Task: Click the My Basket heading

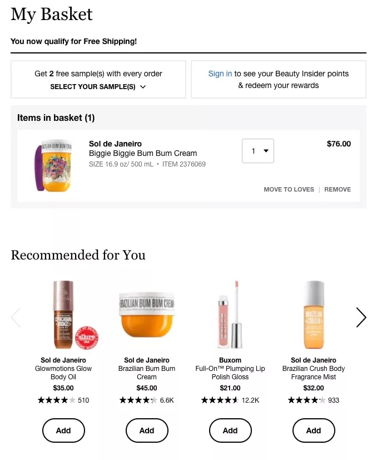Action: click(51, 14)
